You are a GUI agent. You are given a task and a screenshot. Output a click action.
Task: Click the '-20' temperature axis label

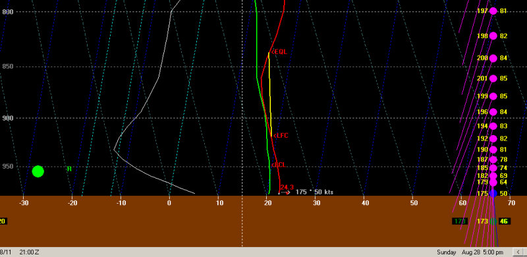click(x=72, y=203)
